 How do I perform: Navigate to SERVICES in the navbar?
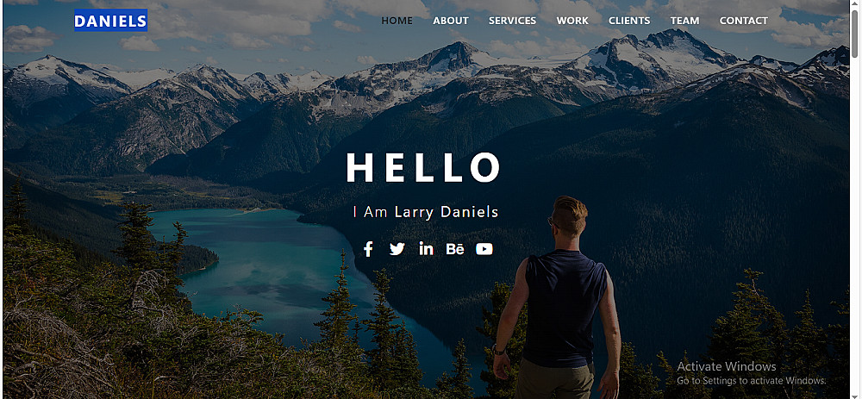pos(512,21)
